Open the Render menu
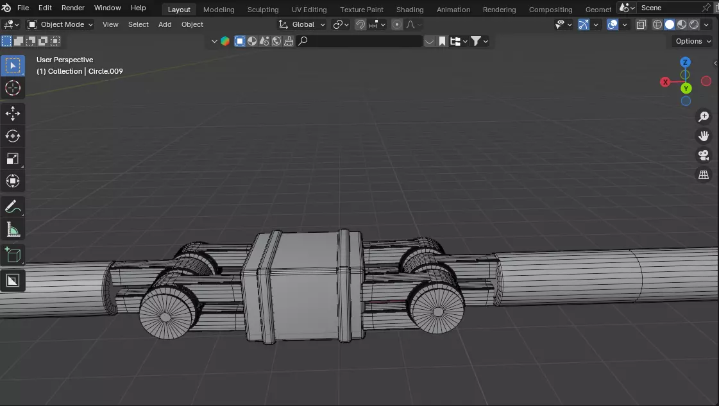The image size is (719, 406). (73, 8)
